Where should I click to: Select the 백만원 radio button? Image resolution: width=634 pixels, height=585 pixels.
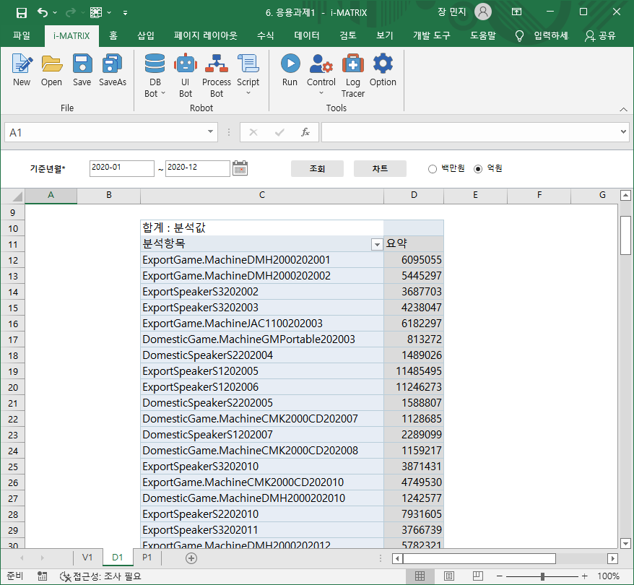[x=433, y=169]
